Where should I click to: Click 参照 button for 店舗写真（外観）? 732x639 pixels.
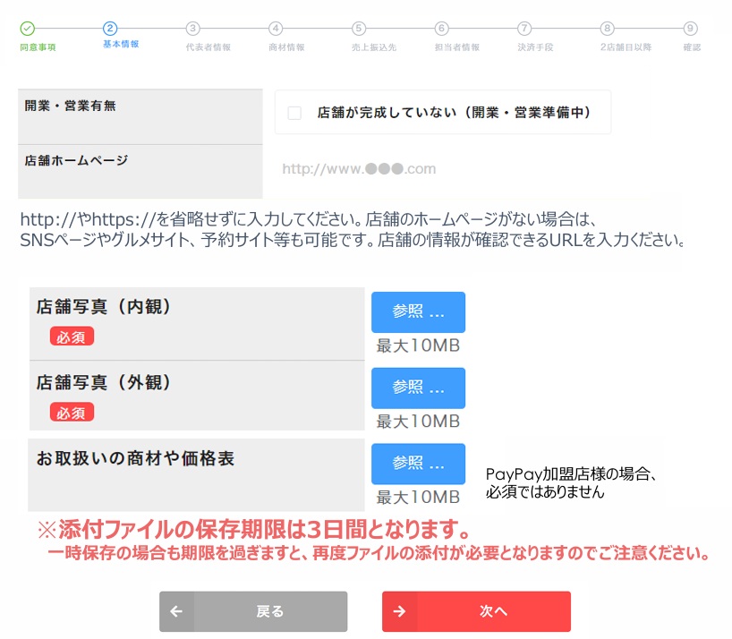point(418,388)
